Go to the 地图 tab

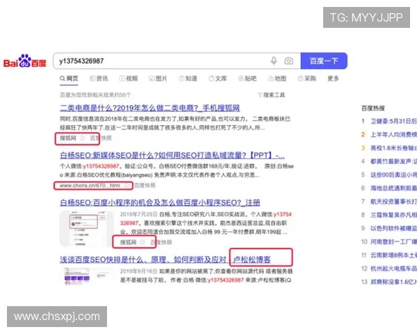[277, 79]
